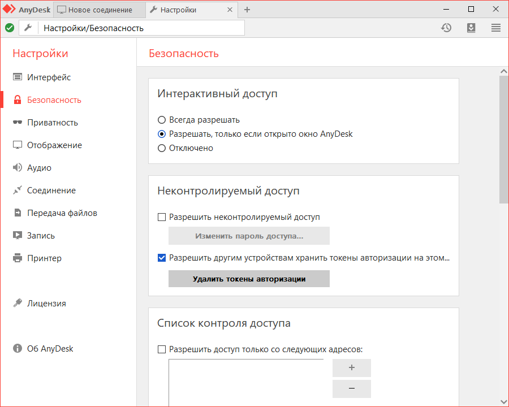
Task: Click scrollbar up arrow
Action: pos(504,71)
